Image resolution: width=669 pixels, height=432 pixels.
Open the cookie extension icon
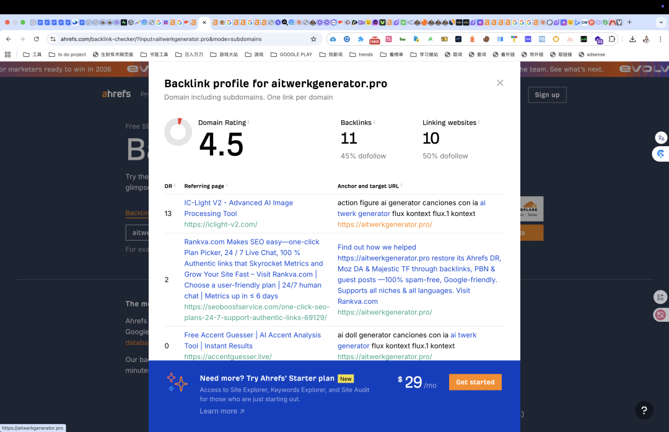(x=486, y=39)
